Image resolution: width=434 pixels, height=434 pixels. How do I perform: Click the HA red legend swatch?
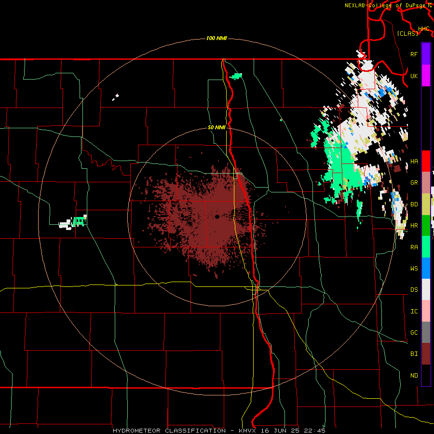[x=426, y=161]
